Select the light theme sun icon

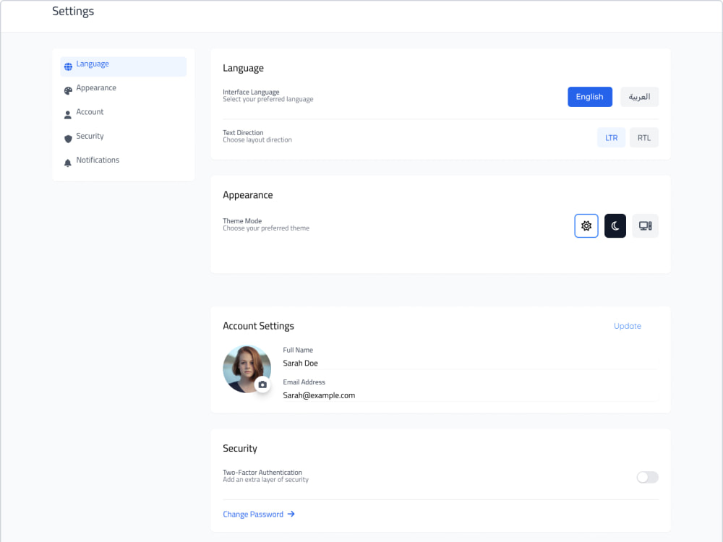pos(586,225)
